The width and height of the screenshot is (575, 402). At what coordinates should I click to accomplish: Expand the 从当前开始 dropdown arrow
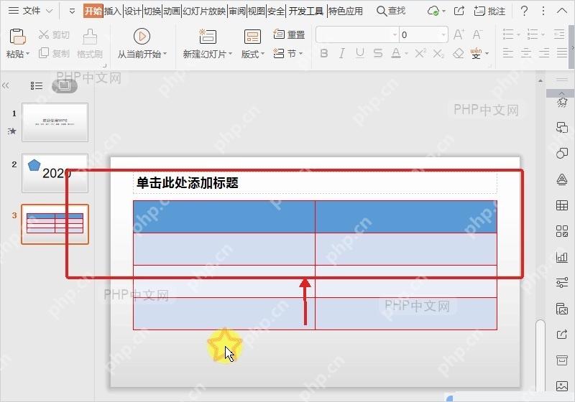point(165,54)
